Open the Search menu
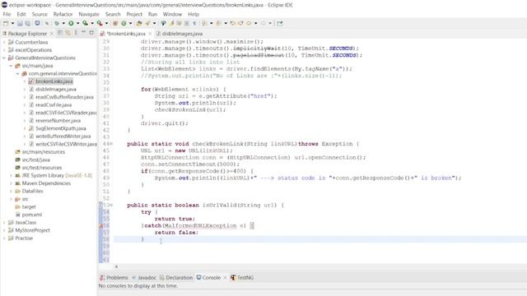The width and height of the screenshot is (527, 296). [x=113, y=14]
